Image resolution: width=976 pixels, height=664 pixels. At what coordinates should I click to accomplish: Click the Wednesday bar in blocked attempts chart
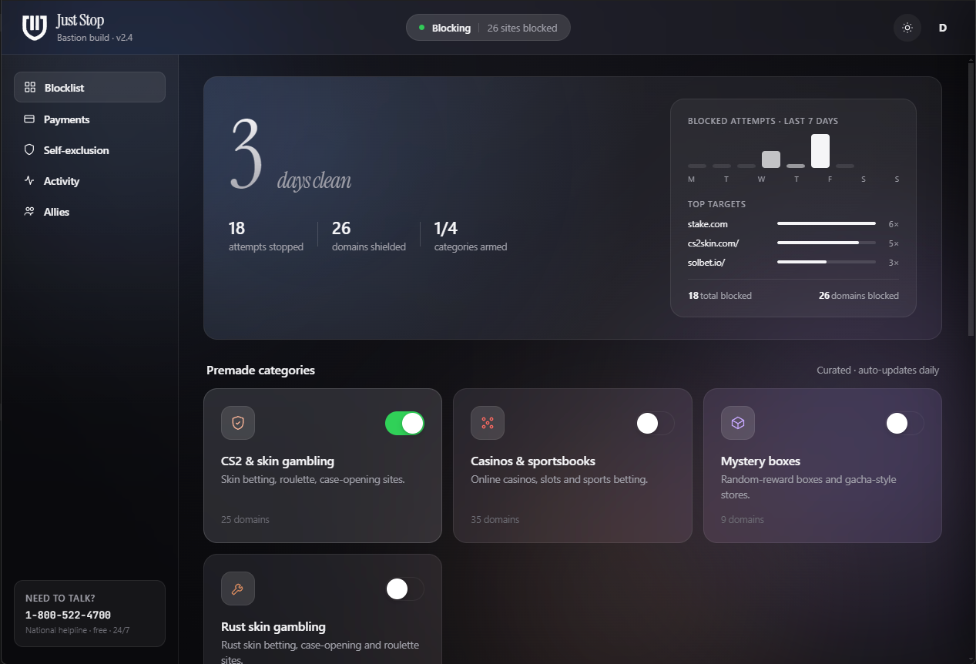pos(771,159)
